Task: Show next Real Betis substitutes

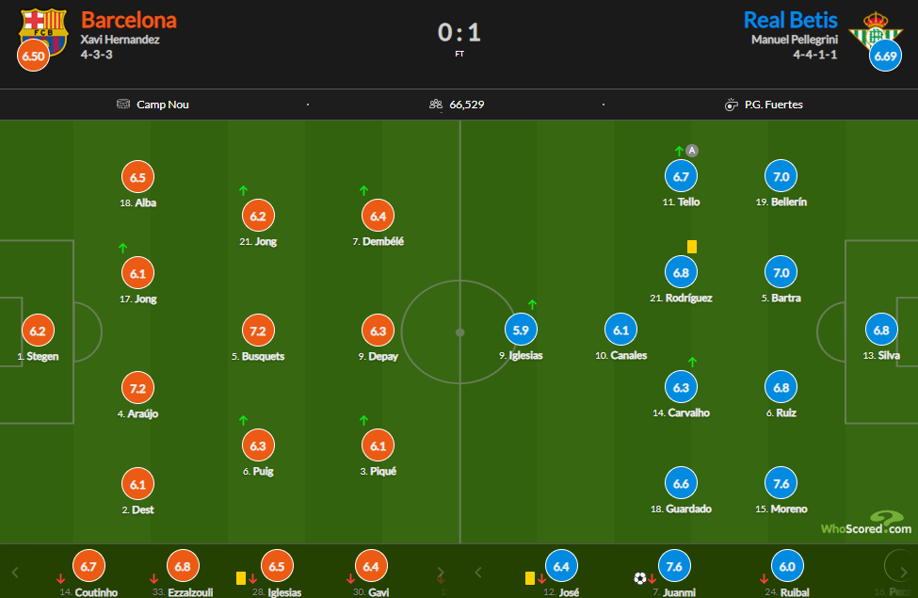Action: (x=903, y=573)
